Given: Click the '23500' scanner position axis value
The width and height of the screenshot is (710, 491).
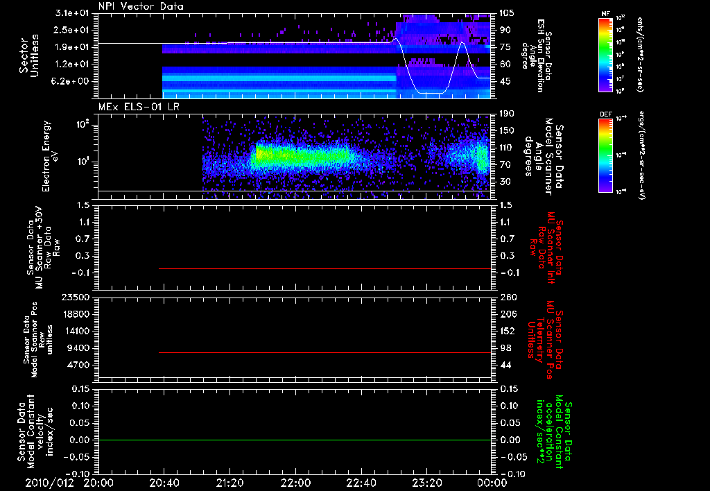Looking at the screenshot, I should 76,297.
